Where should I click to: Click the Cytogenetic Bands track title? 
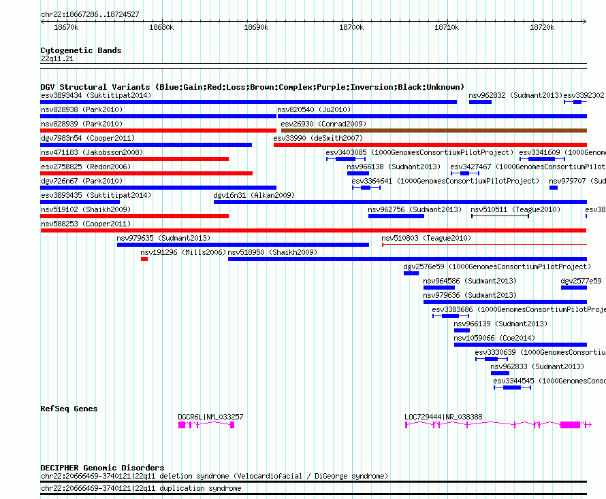coord(81,50)
